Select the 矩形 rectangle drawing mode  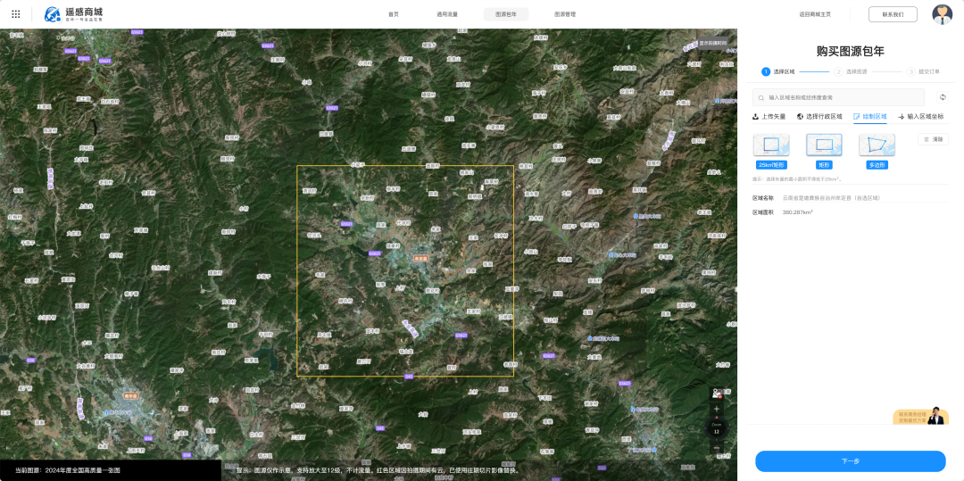824,151
